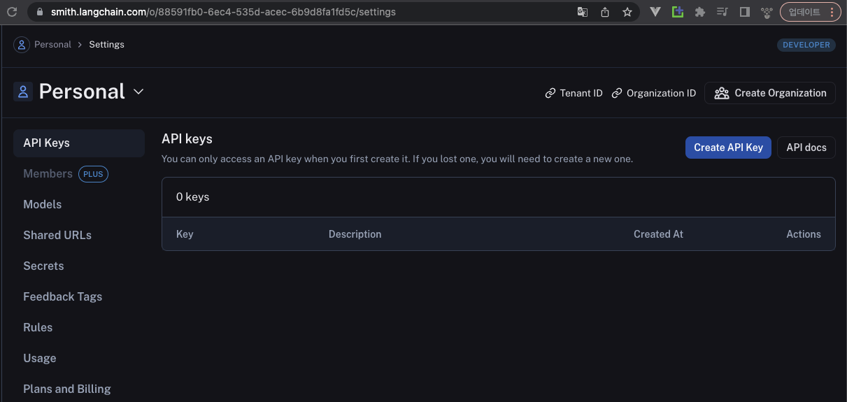Open the Extensions puzzle piece menu
847x402 pixels.
pyautogui.click(x=700, y=12)
